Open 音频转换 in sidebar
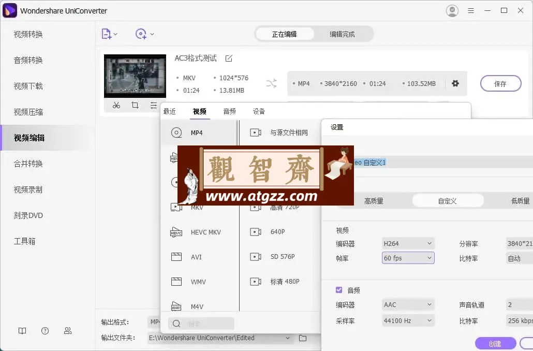533x351 pixels. click(x=28, y=60)
